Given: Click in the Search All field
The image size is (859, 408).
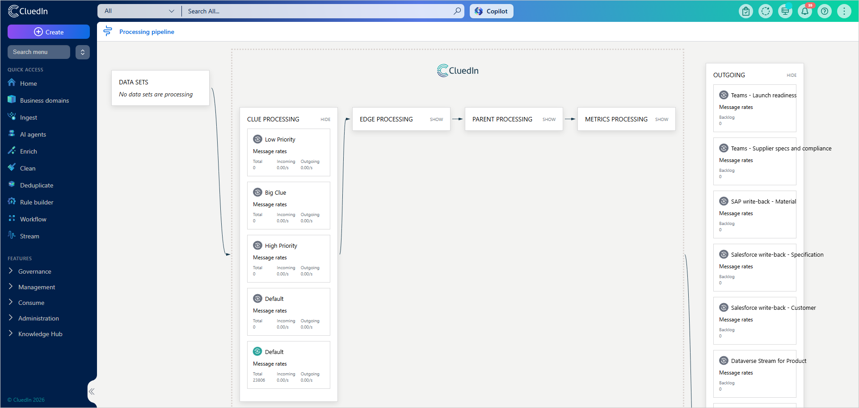Looking at the screenshot, I should [317, 11].
